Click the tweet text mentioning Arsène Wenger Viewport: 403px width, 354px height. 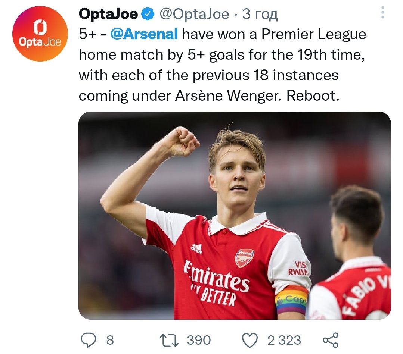coord(209,95)
